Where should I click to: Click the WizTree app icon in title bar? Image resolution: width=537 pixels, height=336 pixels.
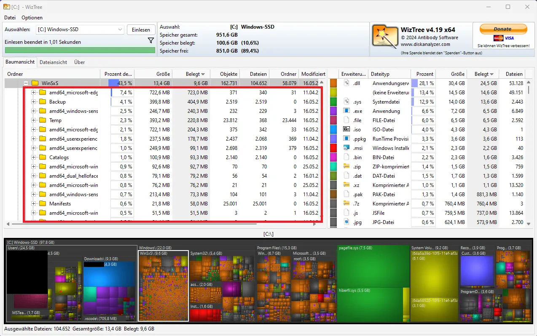[x=7, y=7]
